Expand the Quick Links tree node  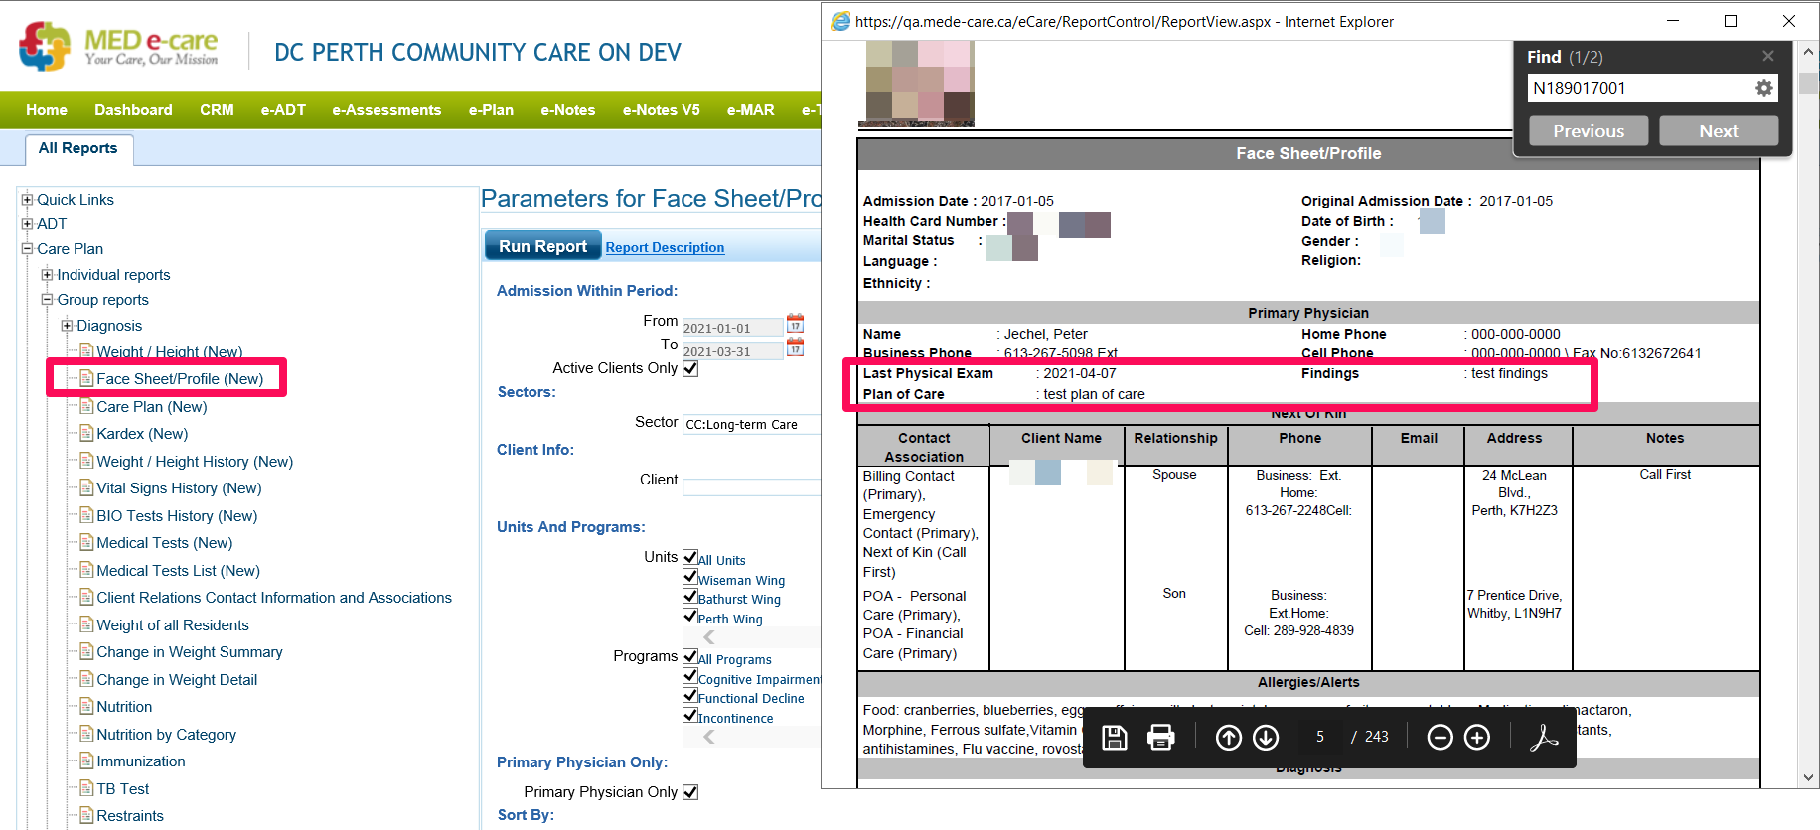(x=28, y=200)
